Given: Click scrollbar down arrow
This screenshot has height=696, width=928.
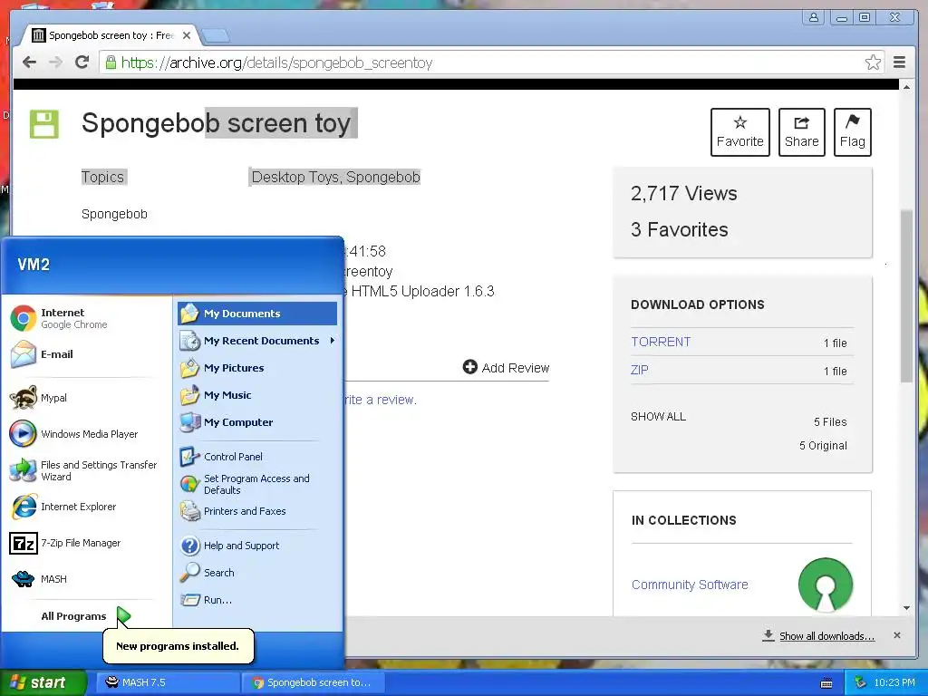Looking at the screenshot, I should click(906, 608).
